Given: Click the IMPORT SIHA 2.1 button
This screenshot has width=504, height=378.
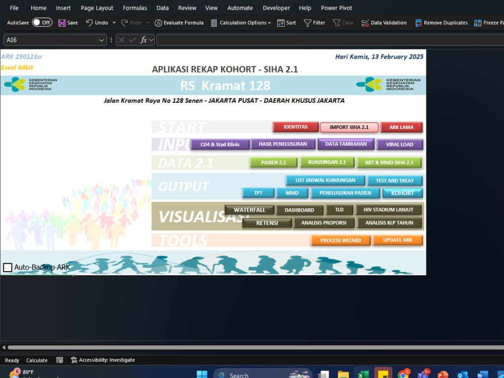Looking at the screenshot, I should coord(349,128).
